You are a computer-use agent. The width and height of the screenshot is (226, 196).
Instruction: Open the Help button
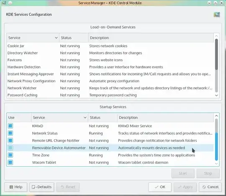tap(16, 187)
